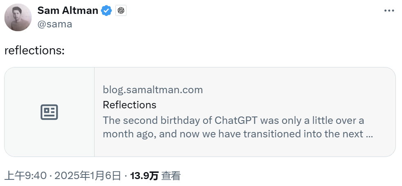The image size is (402, 186).
Task: Click the @sama handle
Action: tap(54, 24)
